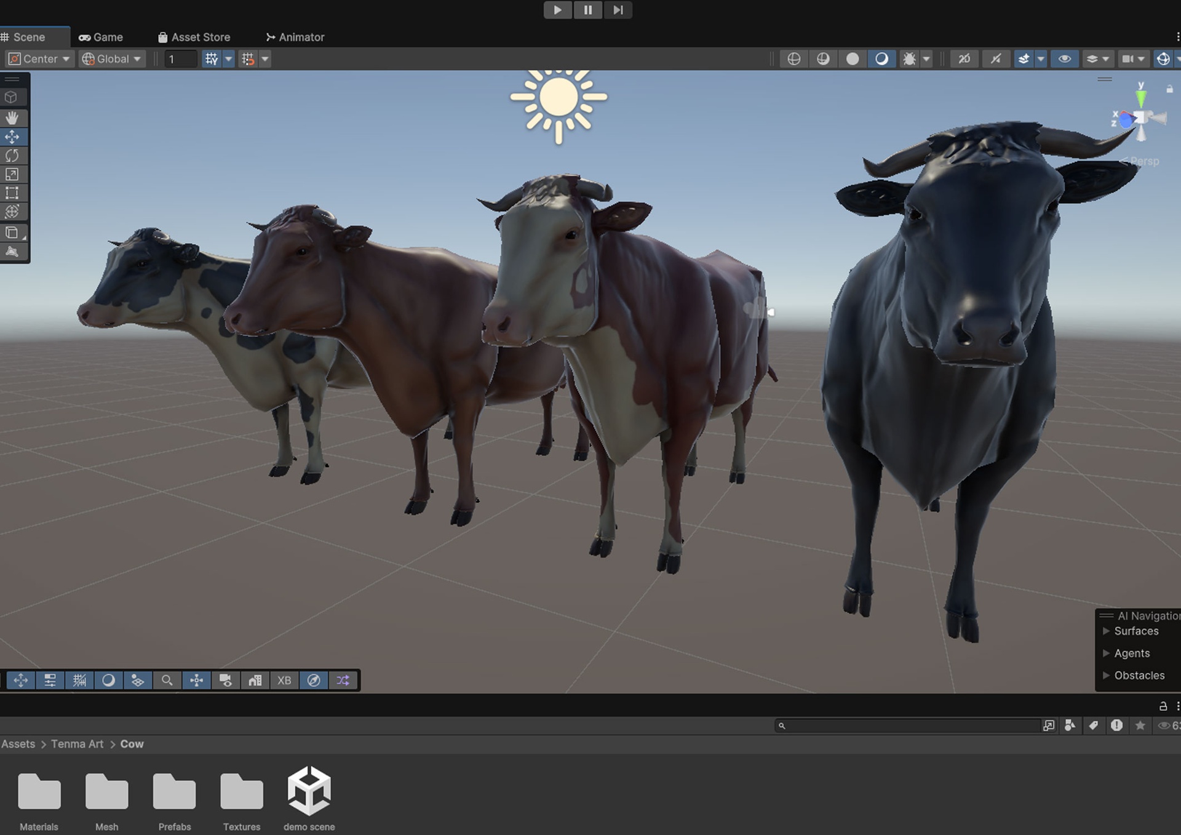
Task: Switch to the Animator tab
Action: click(x=295, y=37)
